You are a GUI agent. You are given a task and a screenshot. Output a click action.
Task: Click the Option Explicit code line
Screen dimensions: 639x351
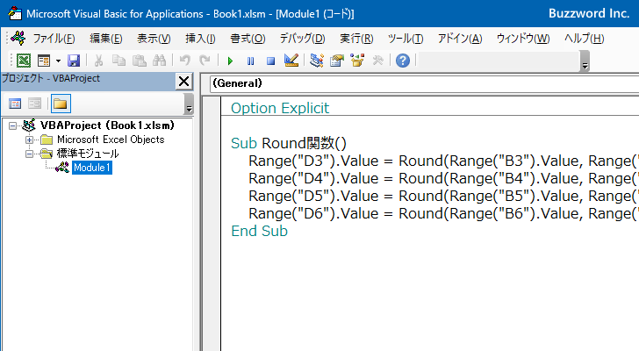pyautogui.click(x=280, y=108)
